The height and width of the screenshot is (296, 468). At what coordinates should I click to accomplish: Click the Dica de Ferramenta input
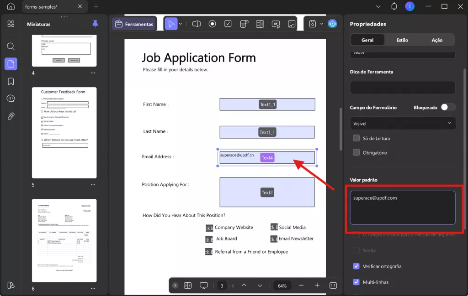(403, 88)
